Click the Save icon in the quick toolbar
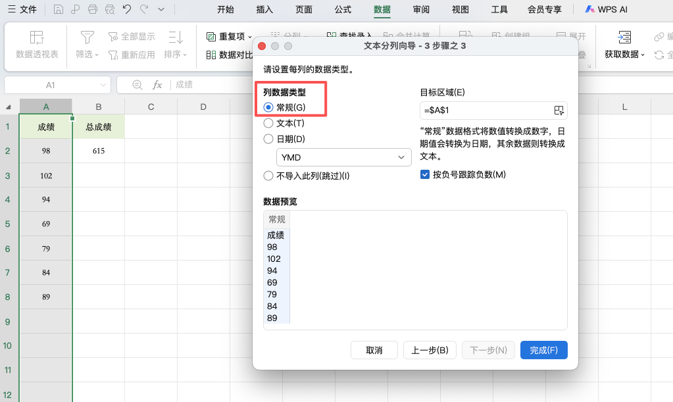673x402 pixels. tap(59, 9)
